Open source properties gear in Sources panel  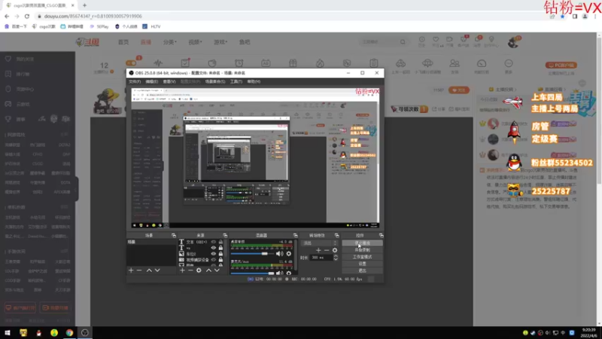[x=199, y=270]
